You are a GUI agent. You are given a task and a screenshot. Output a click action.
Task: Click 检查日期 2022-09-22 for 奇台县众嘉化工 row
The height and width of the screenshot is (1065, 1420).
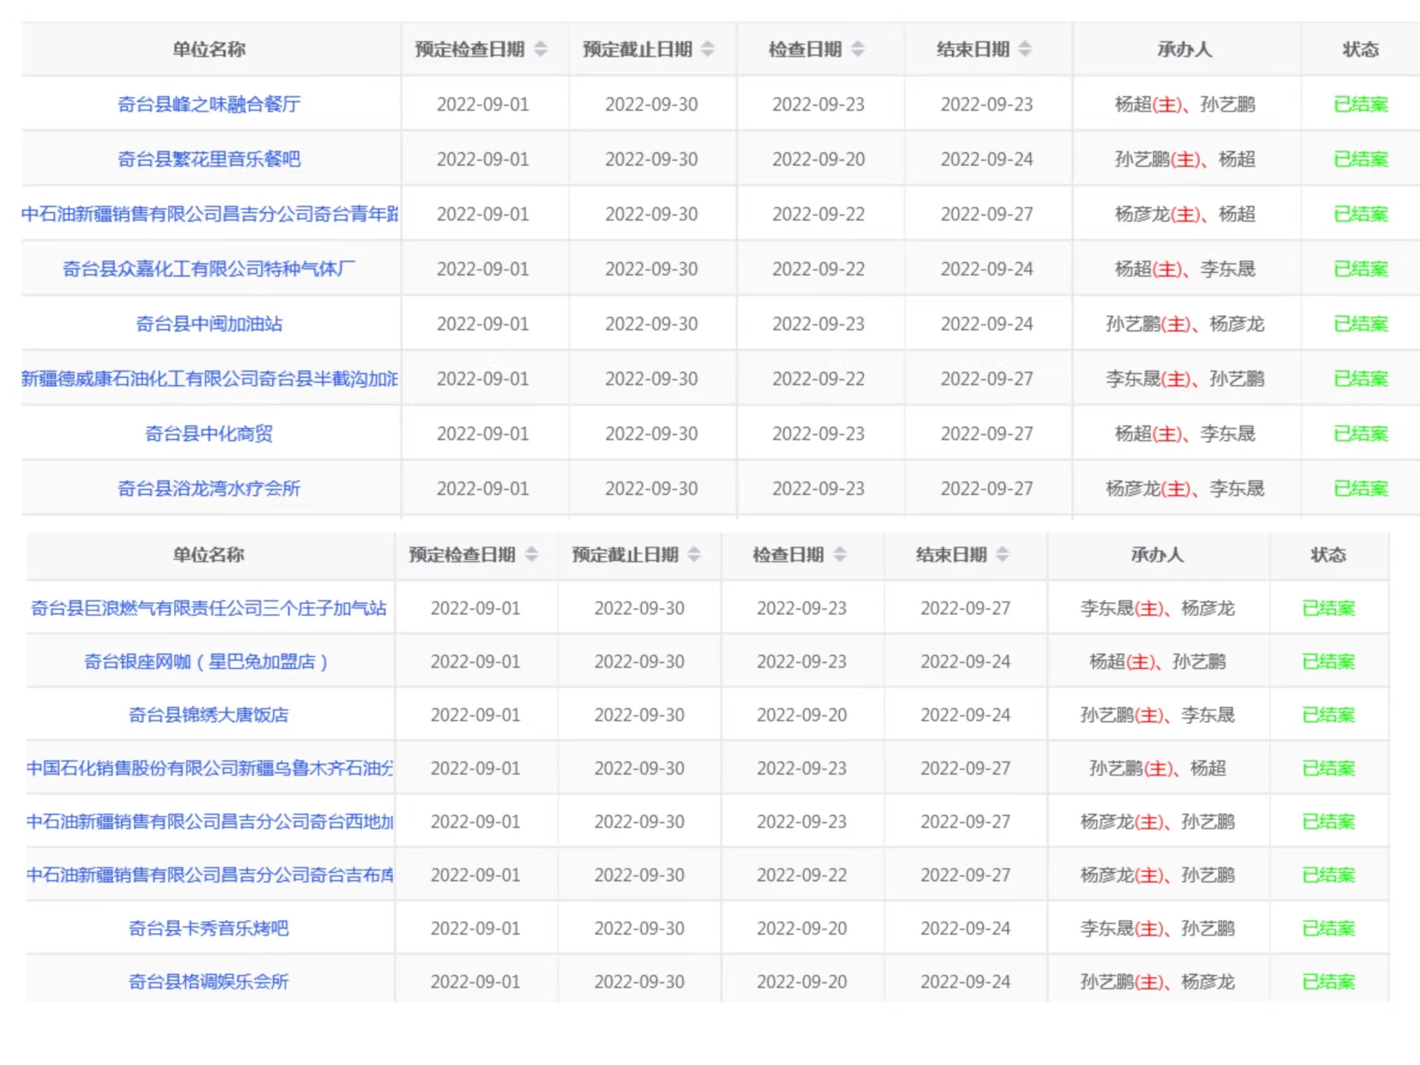tap(819, 269)
